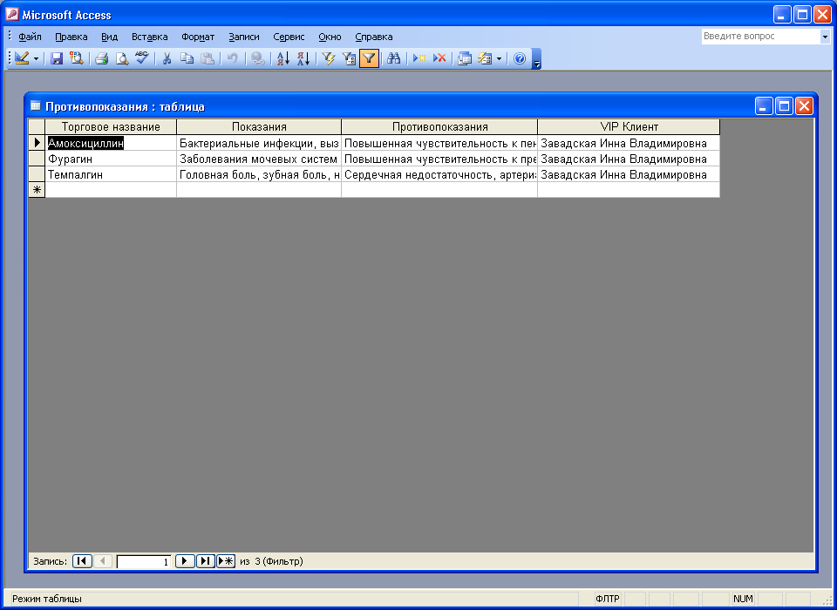
Task: Sort ascending А-Я icon
Action: pos(282,58)
